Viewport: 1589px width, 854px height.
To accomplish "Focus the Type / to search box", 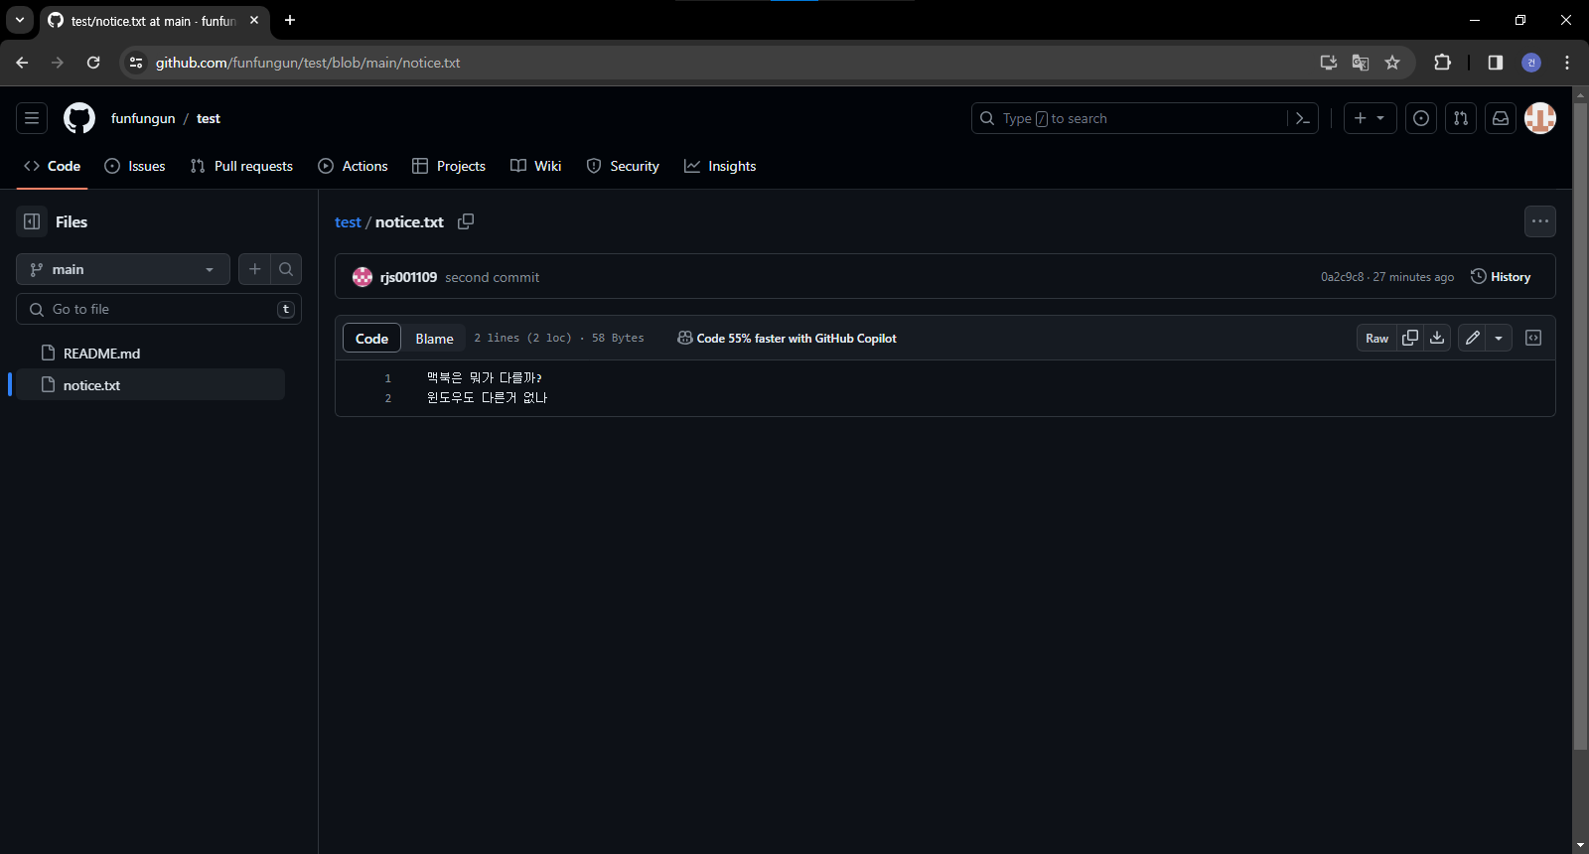I will pos(1129,118).
